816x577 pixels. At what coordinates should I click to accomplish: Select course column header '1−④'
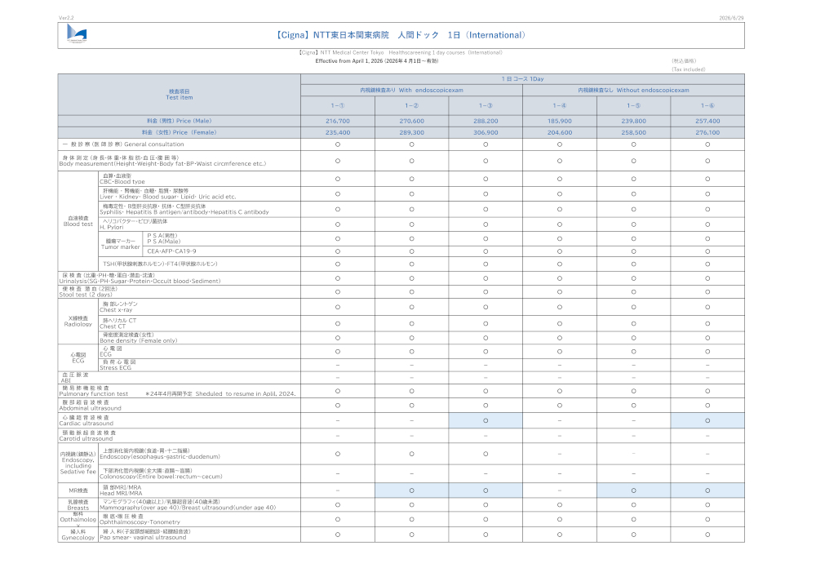[x=560, y=105]
